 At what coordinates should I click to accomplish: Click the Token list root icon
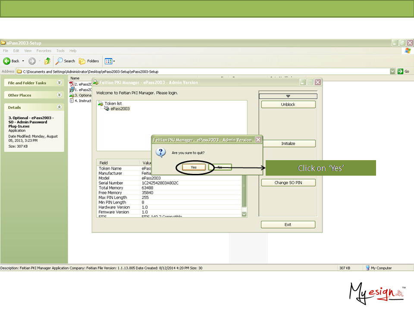100,104
